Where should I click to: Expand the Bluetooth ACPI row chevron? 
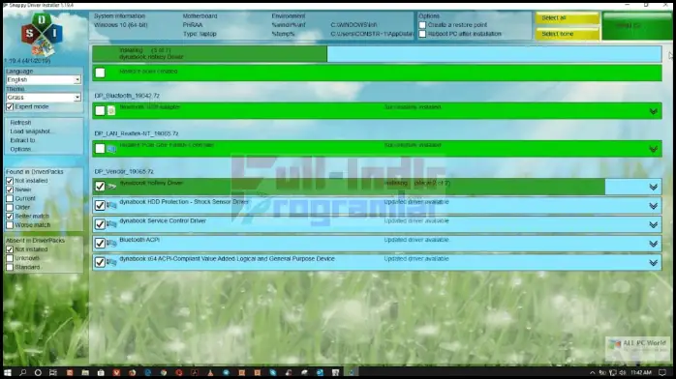[653, 244]
